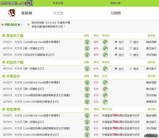Collapse the 和弦鈴下載 section
This screenshot has width=159, height=138.
4,62
